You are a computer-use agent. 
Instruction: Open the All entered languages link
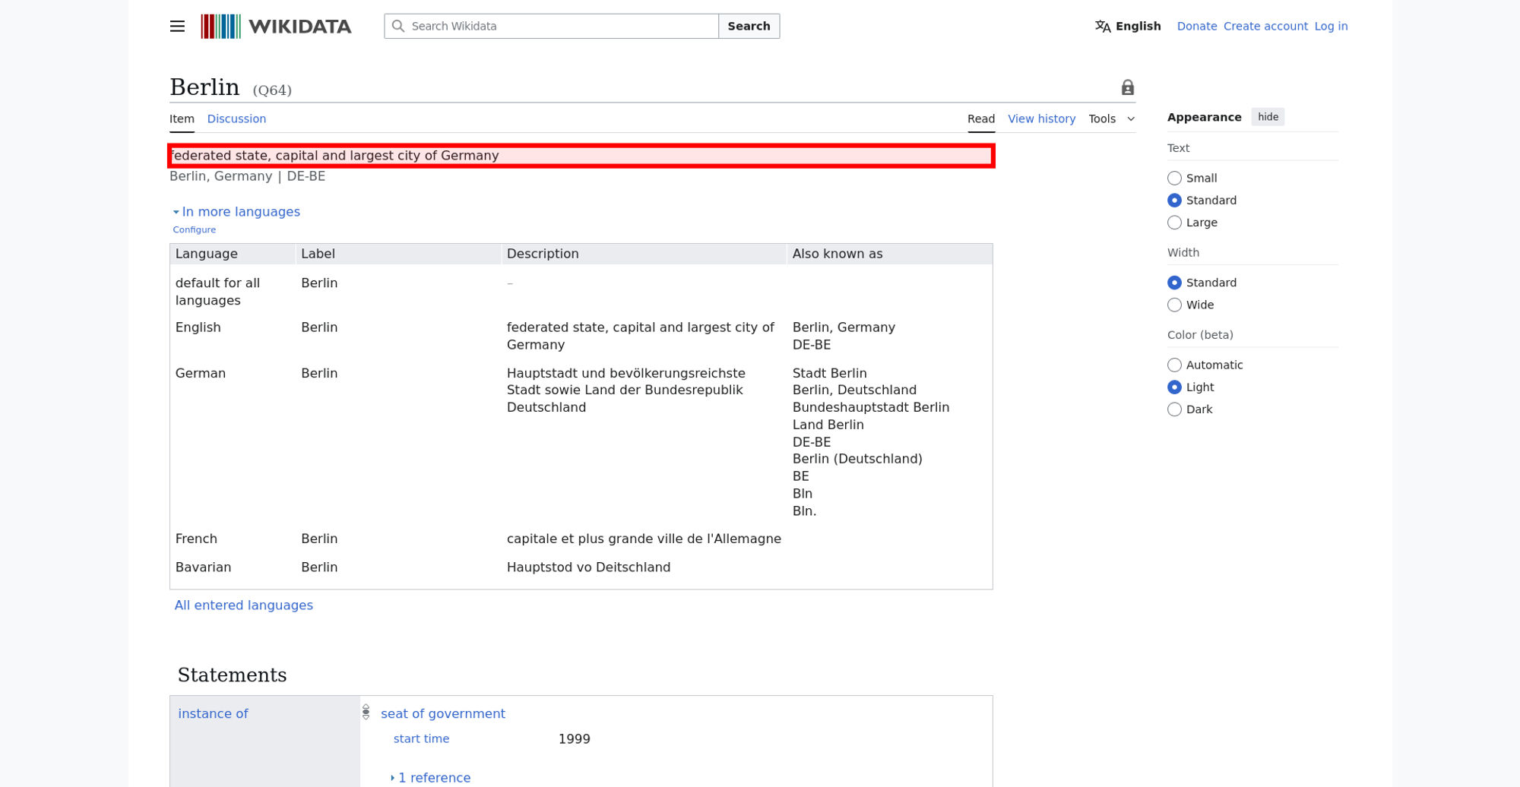(x=244, y=605)
